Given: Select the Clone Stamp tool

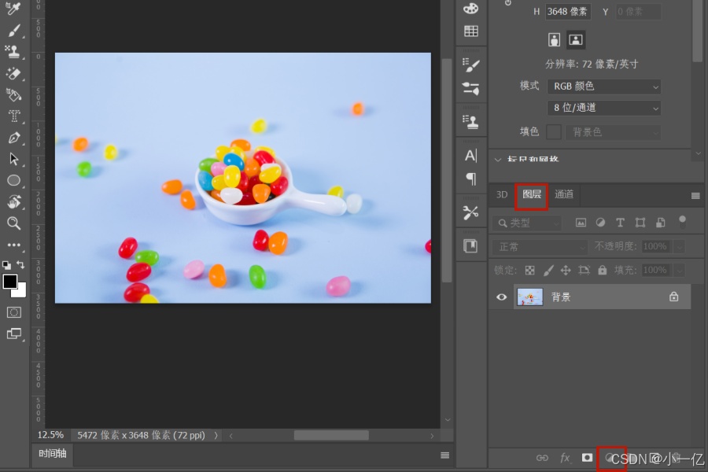Looking at the screenshot, I should (13, 51).
